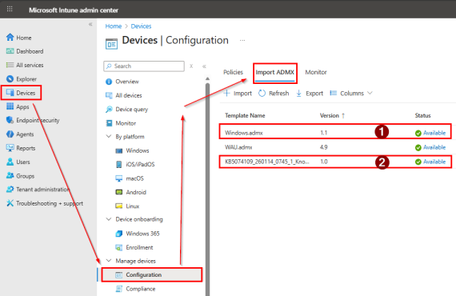Clear the search box with X
Screen dimensions: 456x296
(x=191, y=66)
